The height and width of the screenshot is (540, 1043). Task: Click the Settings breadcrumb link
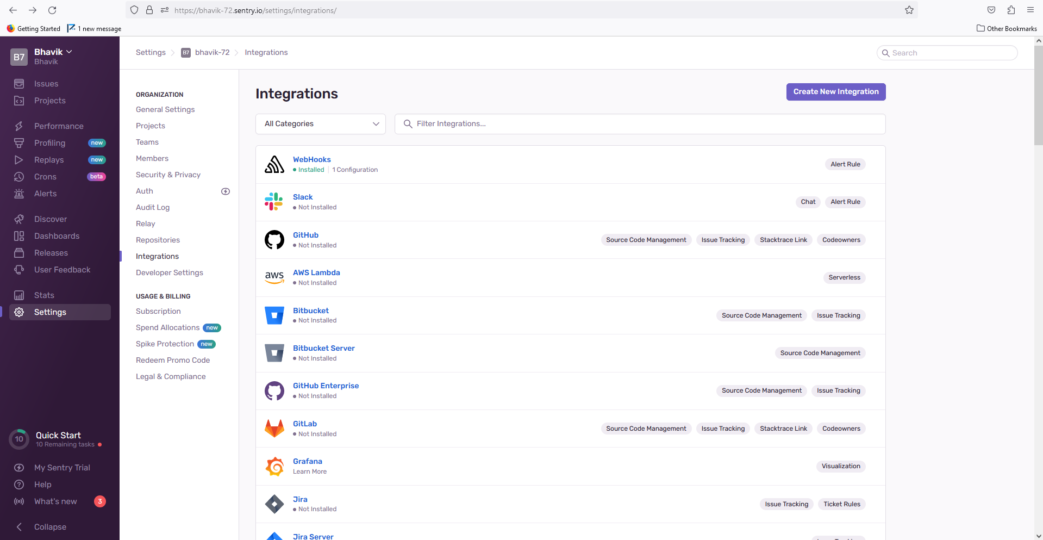point(151,52)
